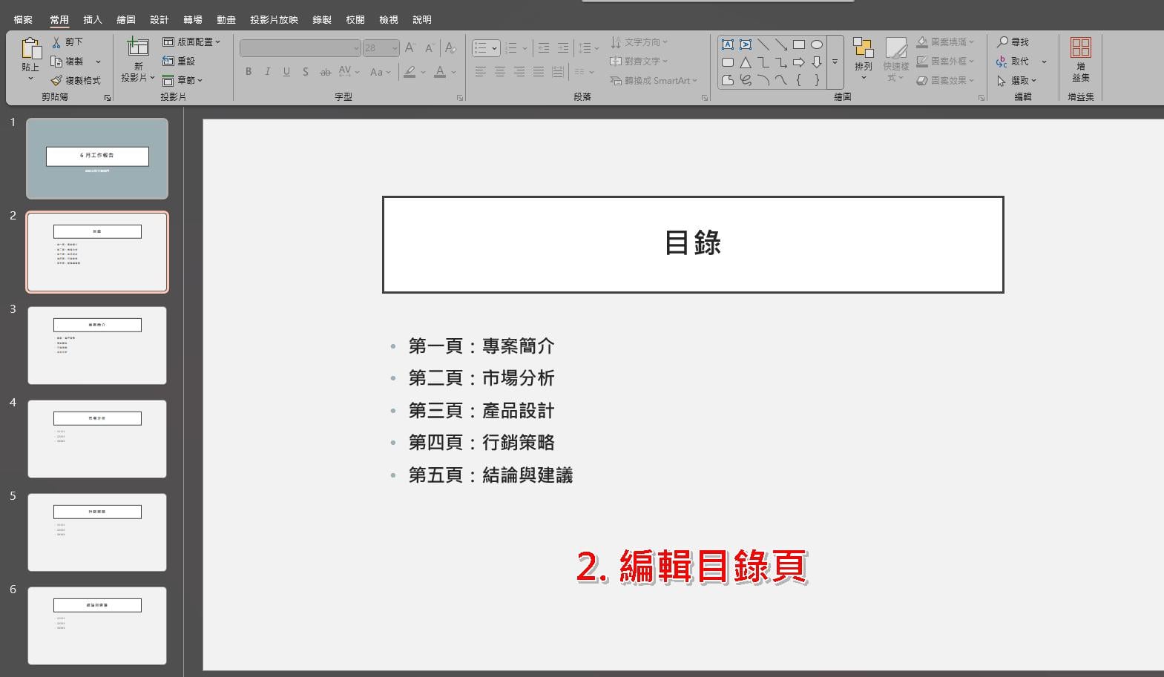
Task: Click the text highlight color swatch
Action: [x=410, y=72]
